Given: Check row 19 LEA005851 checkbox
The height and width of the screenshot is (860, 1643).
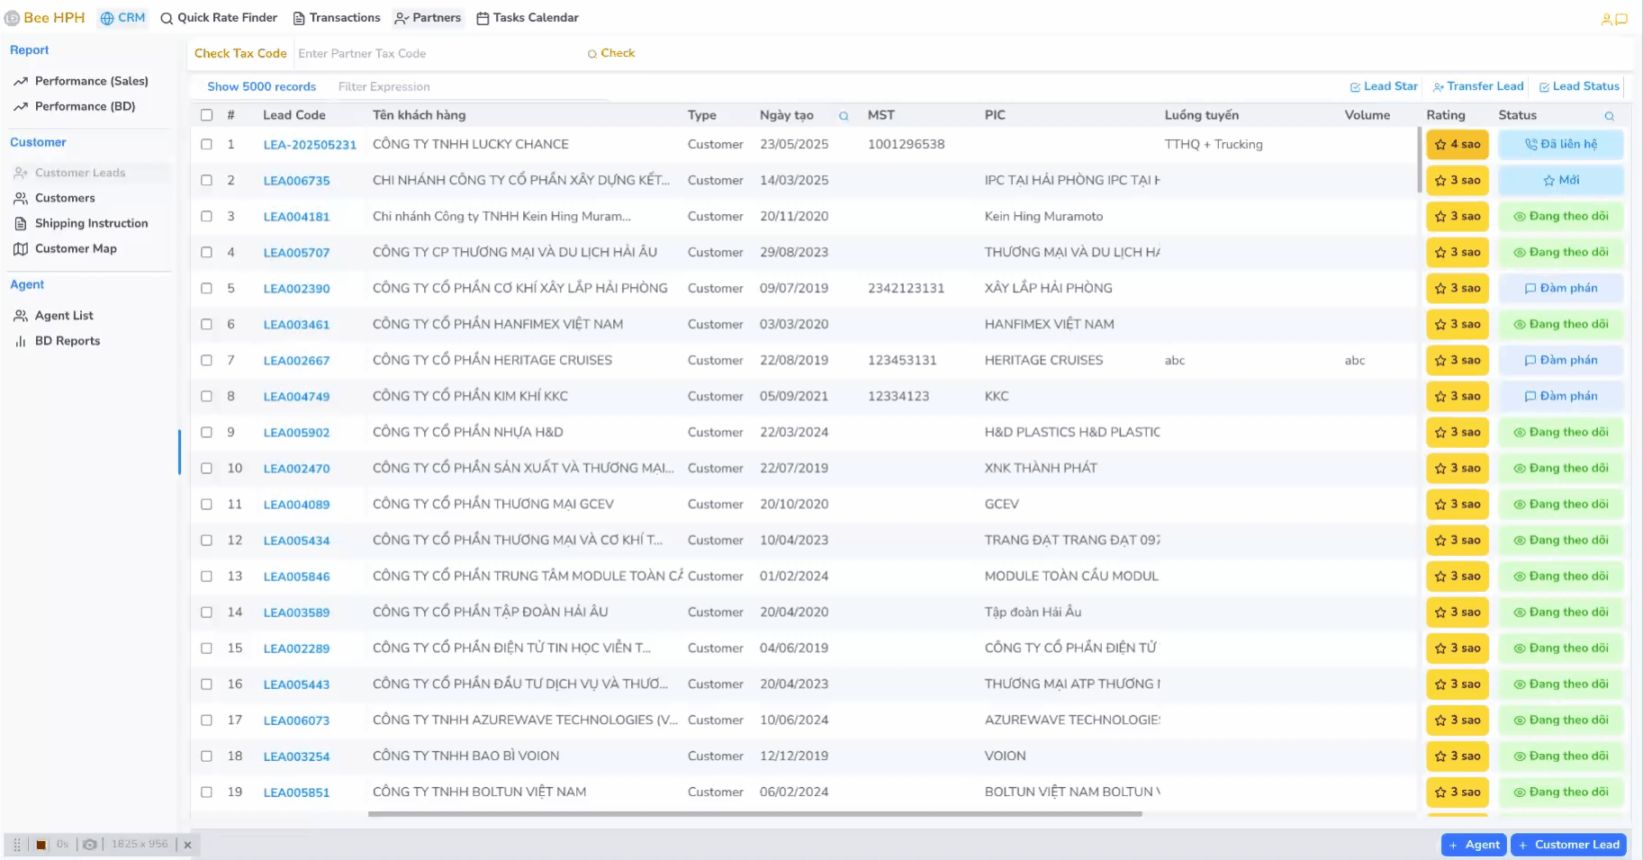Looking at the screenshot, I should pos(206,792).
